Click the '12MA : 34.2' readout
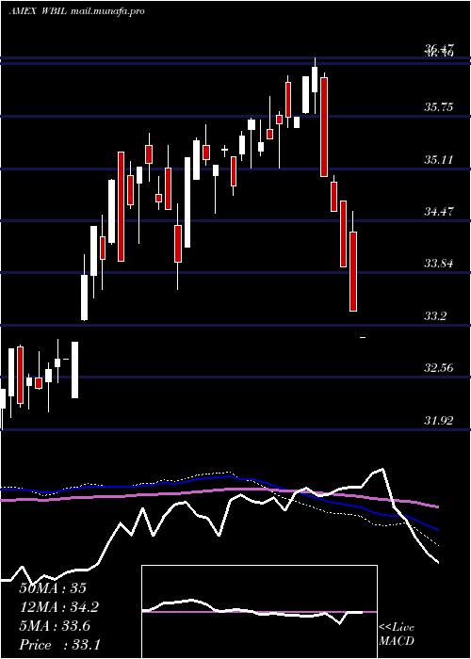The width and height of the screenshot is (471, 659). coord(59,607)
